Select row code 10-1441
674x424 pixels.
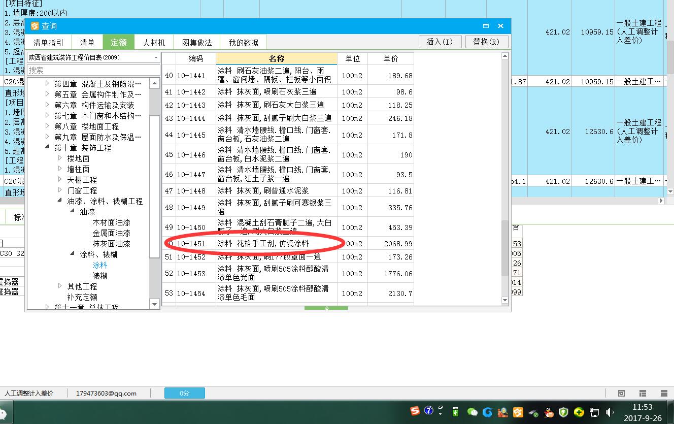pyautogui.click(x=191, y=75)
